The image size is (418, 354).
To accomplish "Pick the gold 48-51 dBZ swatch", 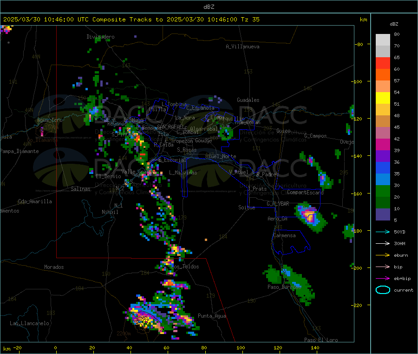I will click(x=383, y=110).
